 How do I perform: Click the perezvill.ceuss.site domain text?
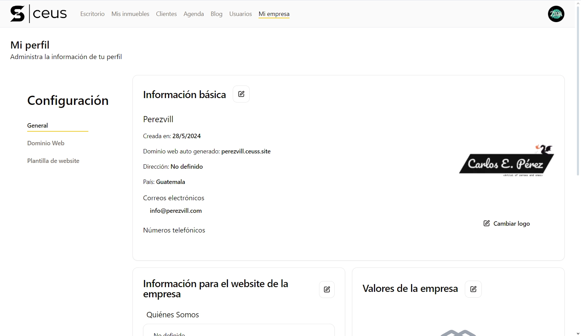[246, 151]
